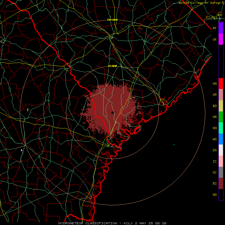Click the small green echo offshore
The height and width of the screenshot is (225, 225).
[x=174, y=144]
